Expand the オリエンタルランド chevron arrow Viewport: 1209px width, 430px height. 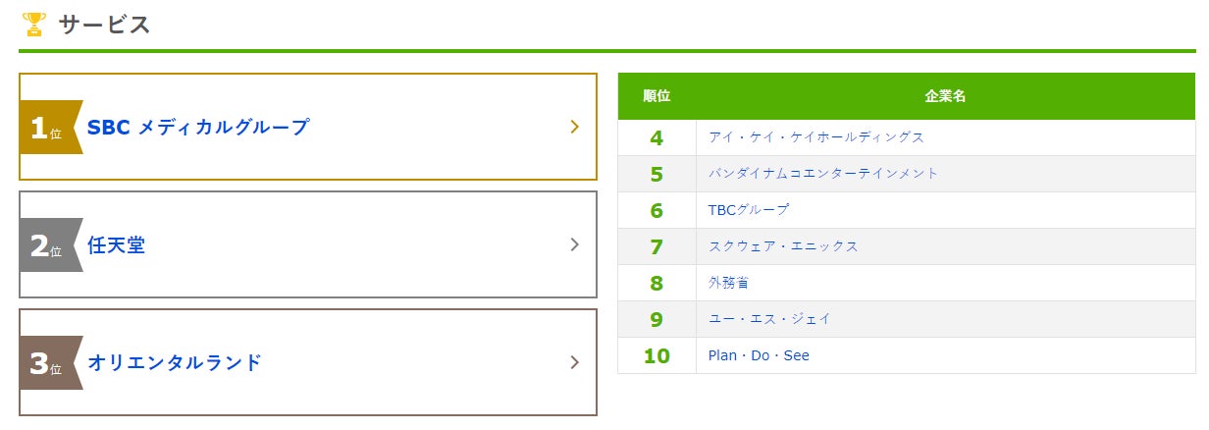(575, 362)
